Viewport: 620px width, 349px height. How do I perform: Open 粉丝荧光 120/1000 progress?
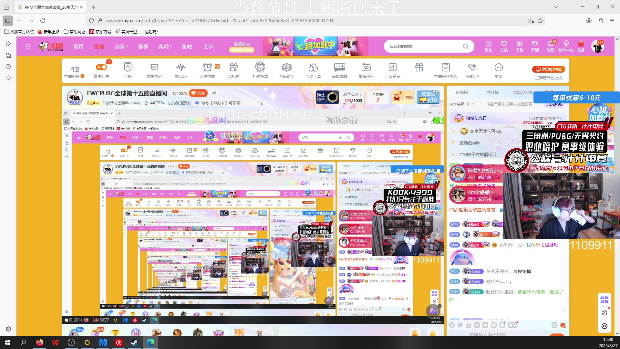(x=353, y=97)
